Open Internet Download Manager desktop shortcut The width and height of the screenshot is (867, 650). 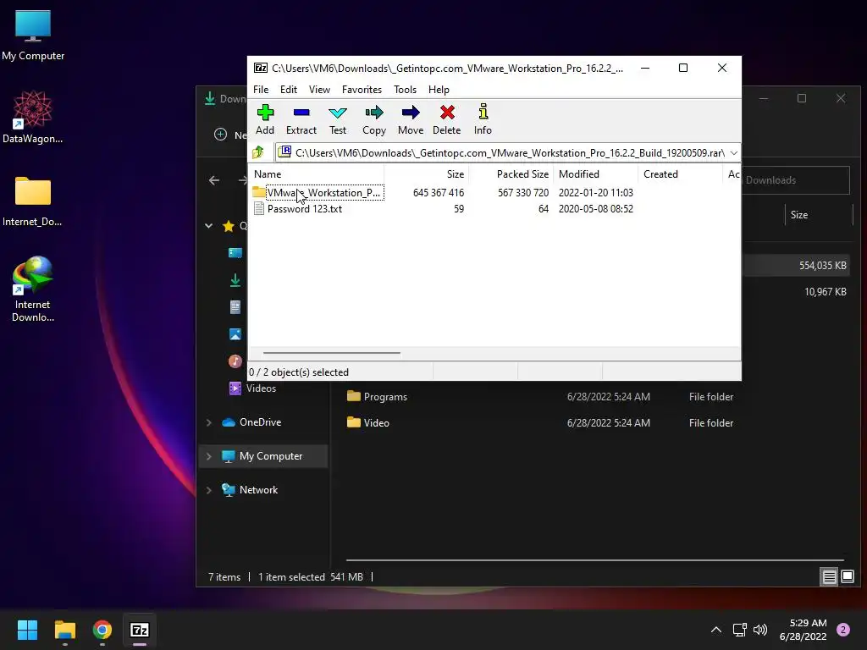[33, 289]
